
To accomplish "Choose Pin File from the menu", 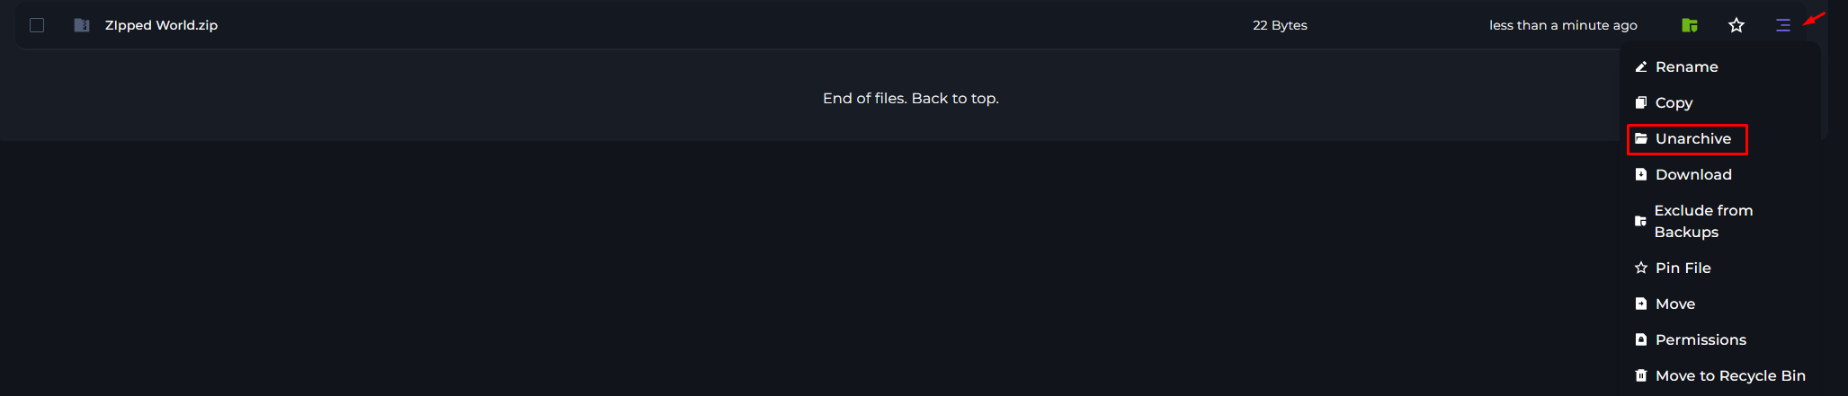I will 1683,268.
